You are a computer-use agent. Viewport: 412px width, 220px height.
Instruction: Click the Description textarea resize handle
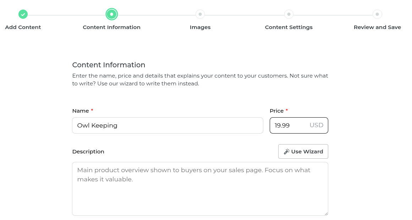coord(326,214)
